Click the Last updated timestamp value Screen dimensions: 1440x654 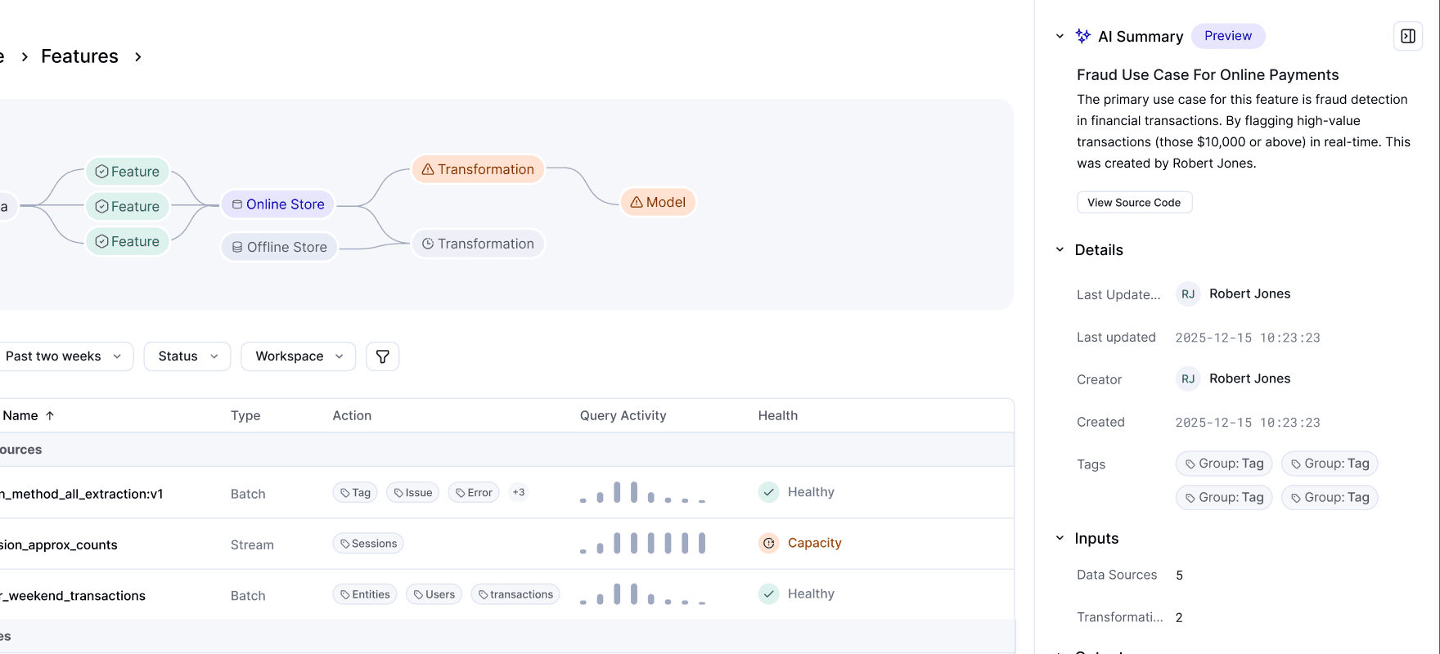coord(1248,338)
